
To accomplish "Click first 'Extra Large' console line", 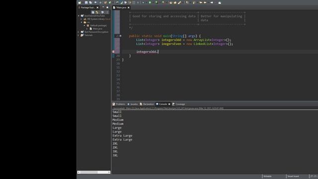I will (123, 136).
